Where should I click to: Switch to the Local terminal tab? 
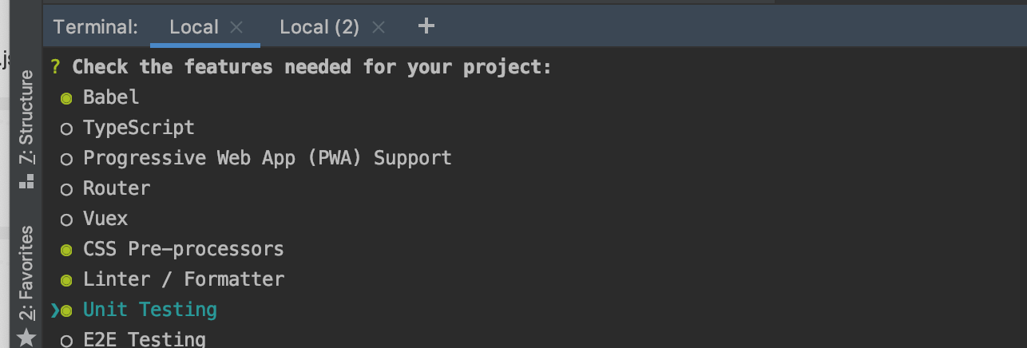coord(194,27)
